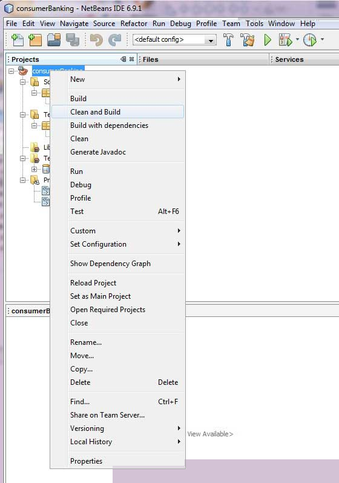Click the Redo toolbar icon
This screenshot has height=483, width=339.
tap(114, 40)
